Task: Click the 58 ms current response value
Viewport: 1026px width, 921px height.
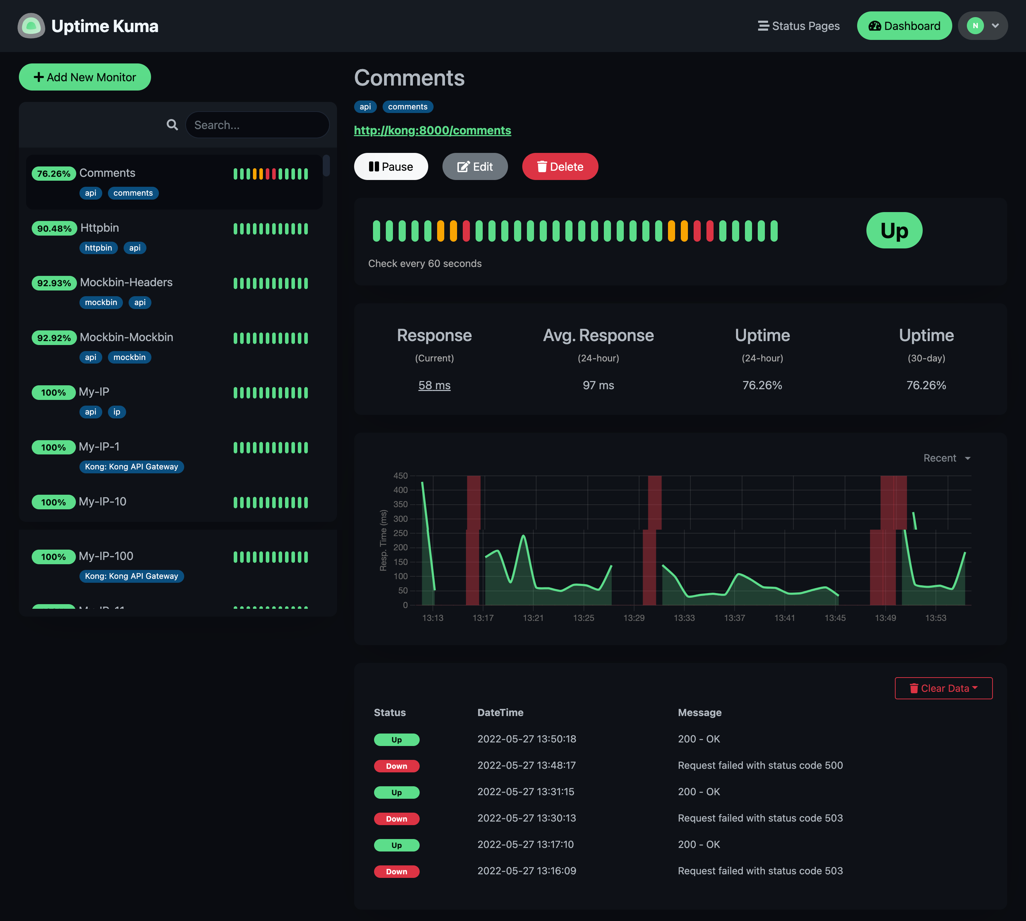Action: pyautogui.click(x=434, y=386)
